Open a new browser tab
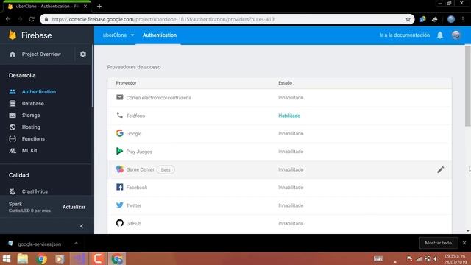The image size is (471, 265). click(99, 7)
